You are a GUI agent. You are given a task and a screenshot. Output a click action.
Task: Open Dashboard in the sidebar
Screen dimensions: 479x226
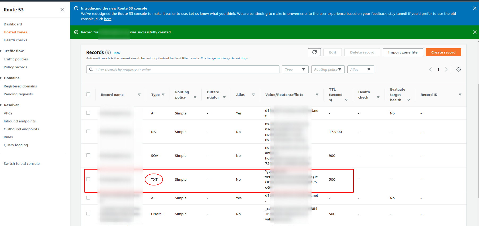13,24
